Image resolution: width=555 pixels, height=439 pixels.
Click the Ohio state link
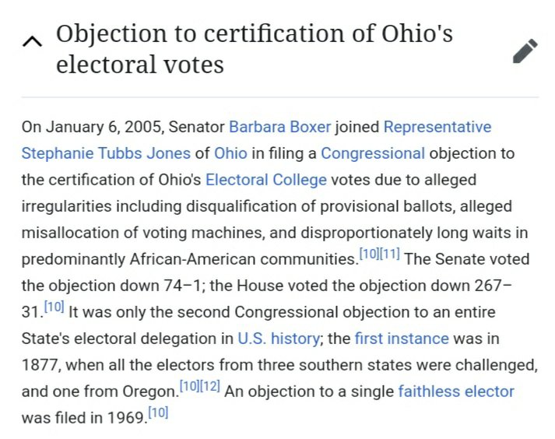(230, 153)
